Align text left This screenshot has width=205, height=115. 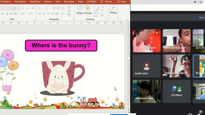pyautogui.click(x=40, y=14)
